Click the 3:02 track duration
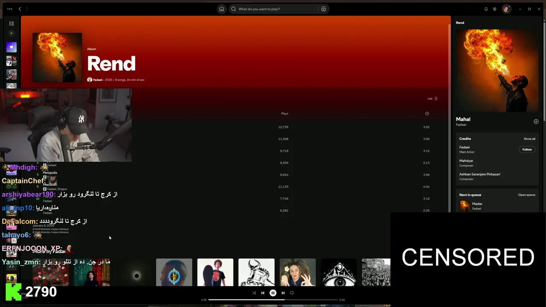This screenshot has width=546, height=307. point(426,127)
